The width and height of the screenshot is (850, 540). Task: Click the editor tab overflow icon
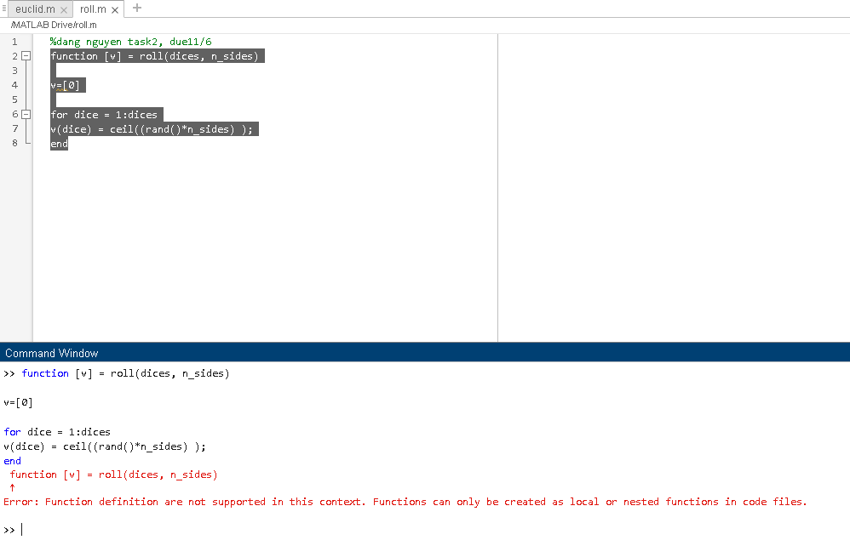(x=3, y=9)
